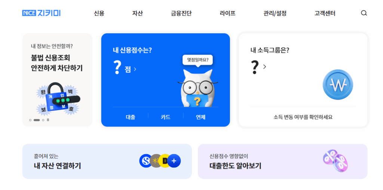Click the blue plus asset icon
Screen dimensions: 383x190
[174, 161]
